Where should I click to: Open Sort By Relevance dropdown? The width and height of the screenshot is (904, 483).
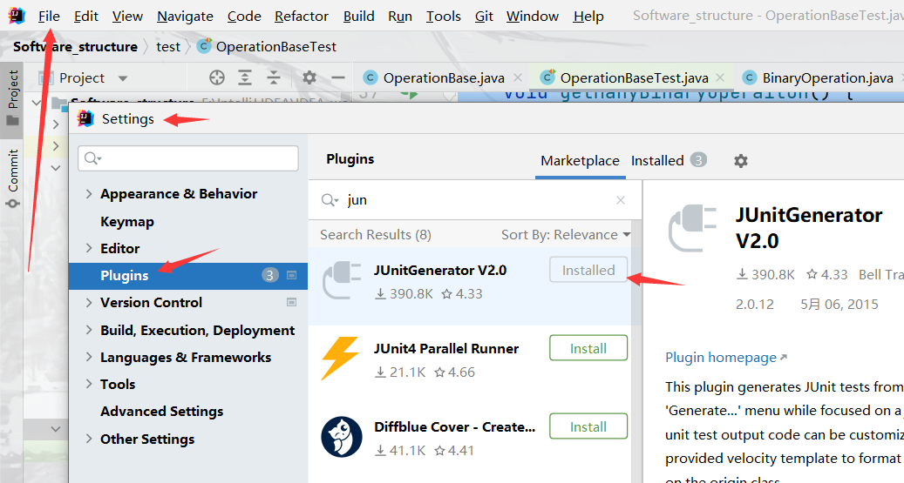[x=566, y=235]
